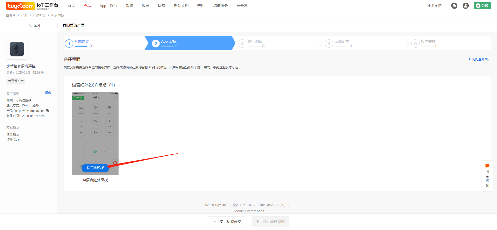Open the message notifications icon
Screen dimensions: 497x230
pyautogui.click(x=454, y=6)
